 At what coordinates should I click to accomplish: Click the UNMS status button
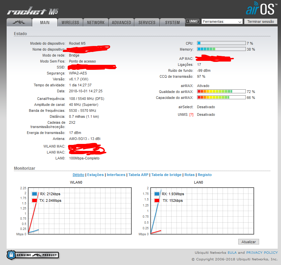pos(192,21)
